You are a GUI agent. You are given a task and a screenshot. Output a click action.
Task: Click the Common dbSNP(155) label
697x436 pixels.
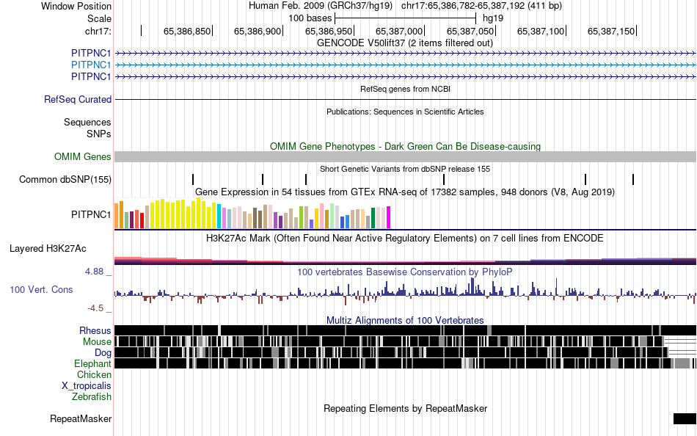[x=65, y=179]
